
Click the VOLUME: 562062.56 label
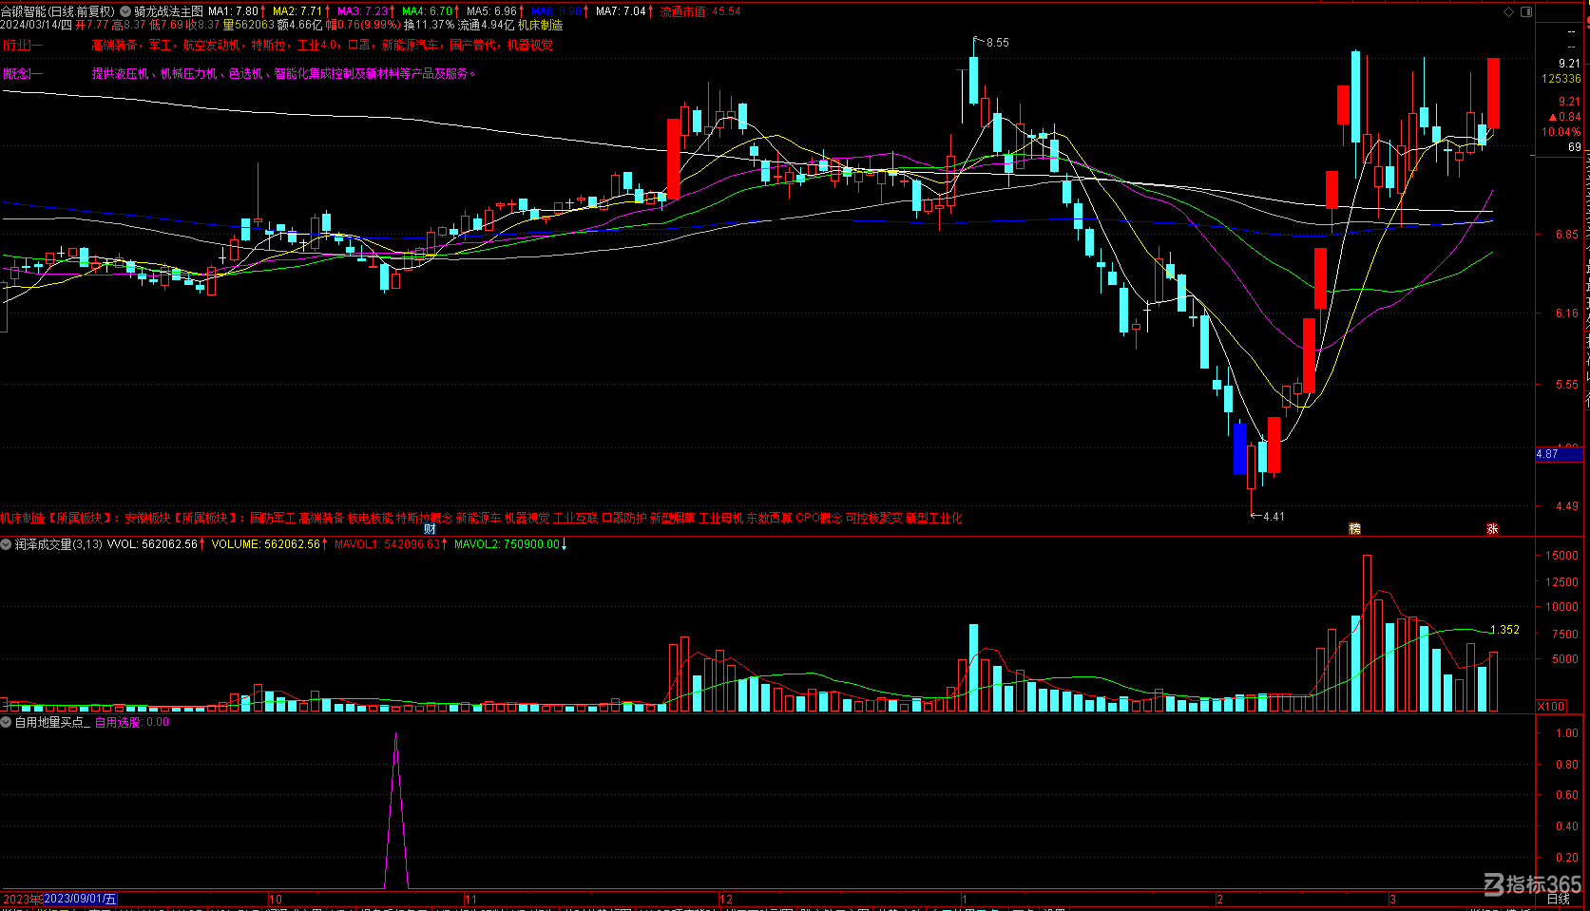pyautogui.click(x=265, y=544)
